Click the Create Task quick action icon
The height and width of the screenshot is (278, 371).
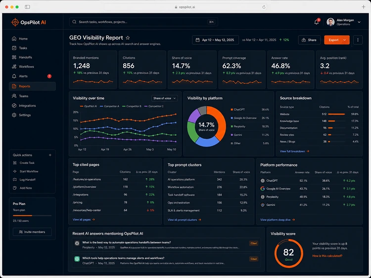[x=15, y=163]
